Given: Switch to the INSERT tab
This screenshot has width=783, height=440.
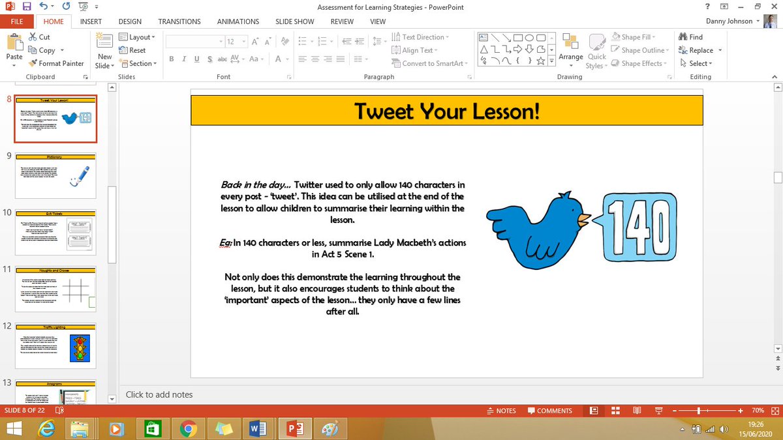Looking at the screenshot, I should [x=91, y=22].
